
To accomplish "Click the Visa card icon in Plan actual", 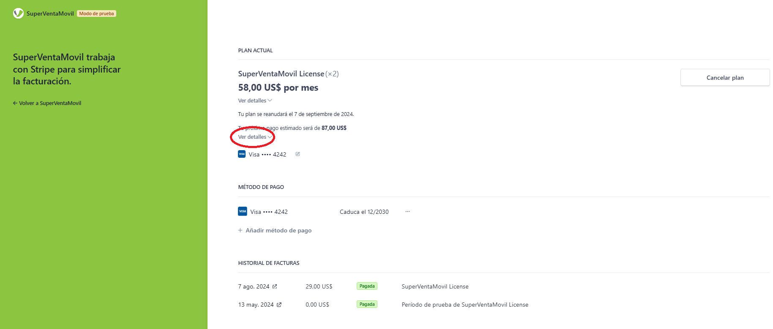I will point(242,154).
